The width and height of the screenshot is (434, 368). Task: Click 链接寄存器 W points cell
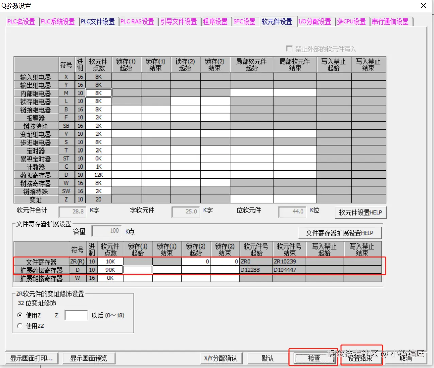click(x=99, y=183)
